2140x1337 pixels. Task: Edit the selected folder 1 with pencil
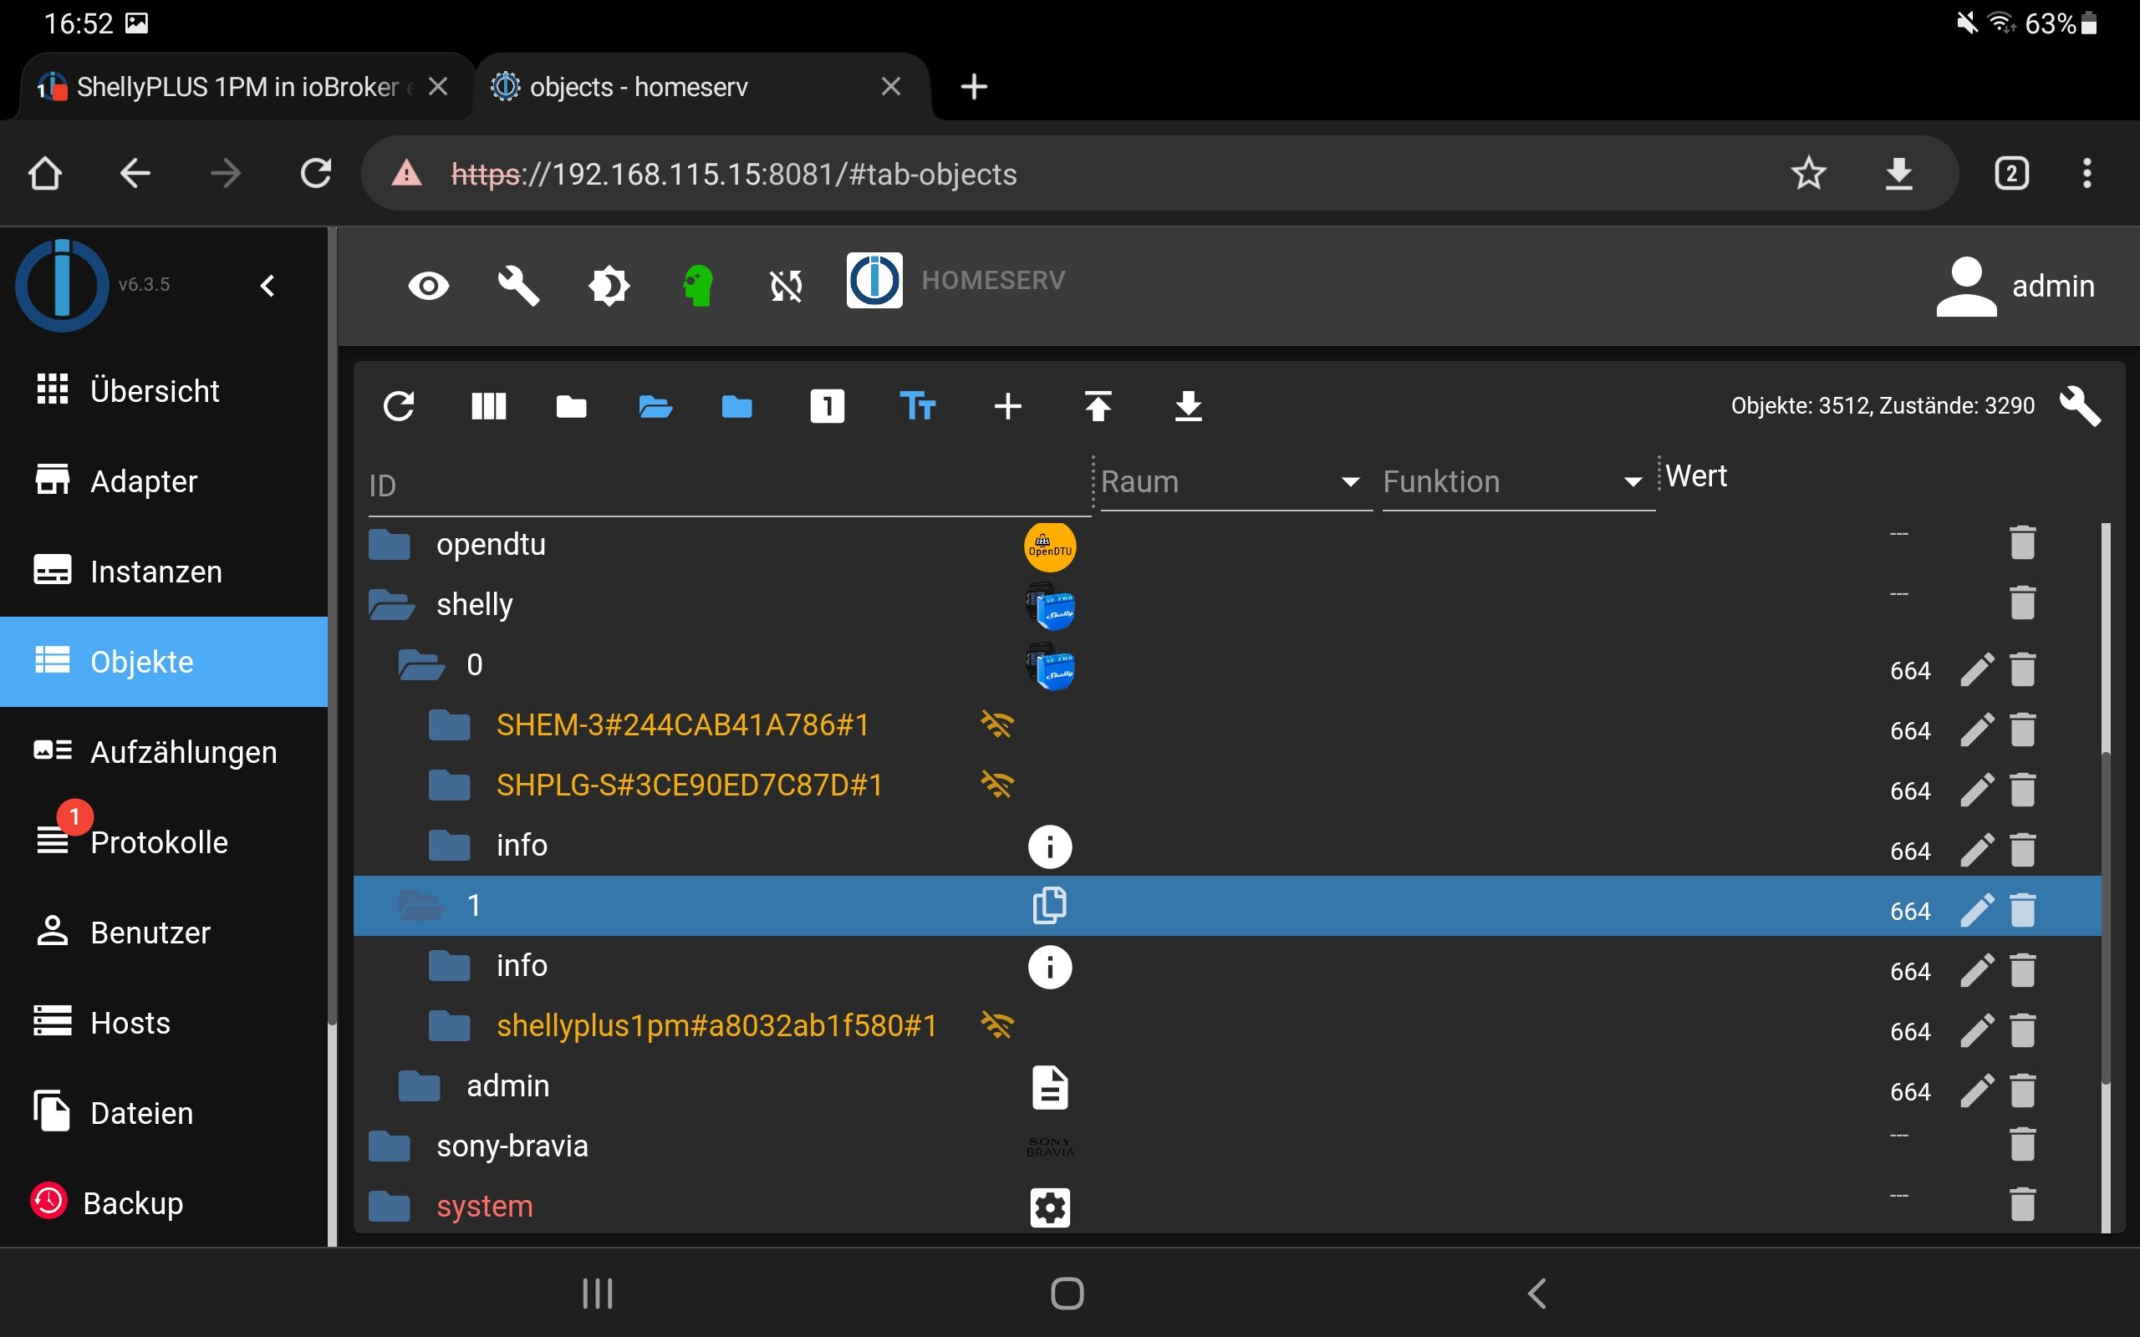pos(1976,910)
